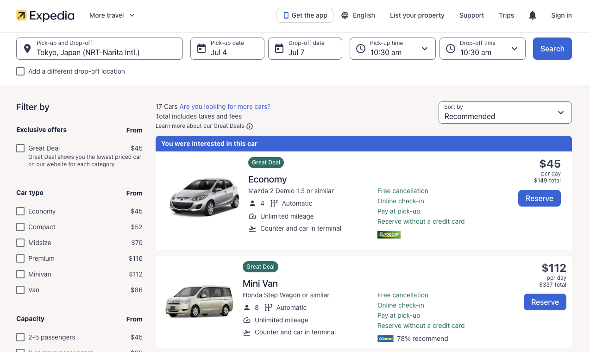
Task: Open the More travel menu
Action: click(x=112, y=15)
